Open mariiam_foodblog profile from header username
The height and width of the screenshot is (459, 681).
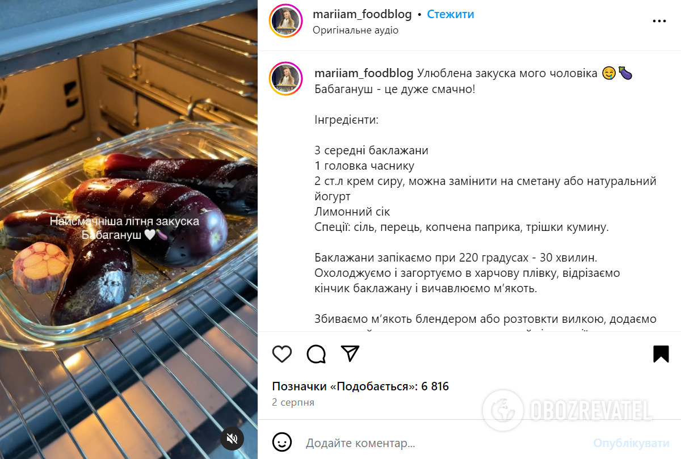tap(362, 14)
